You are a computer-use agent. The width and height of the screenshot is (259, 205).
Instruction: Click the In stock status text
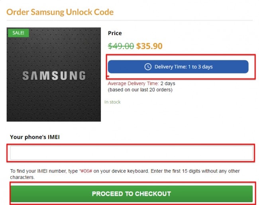click(112, 102)
